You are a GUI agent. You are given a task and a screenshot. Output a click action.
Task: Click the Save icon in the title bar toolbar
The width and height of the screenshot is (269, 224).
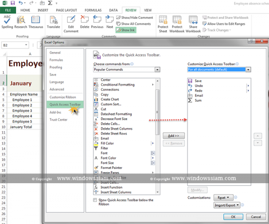[x=13, y=3]
